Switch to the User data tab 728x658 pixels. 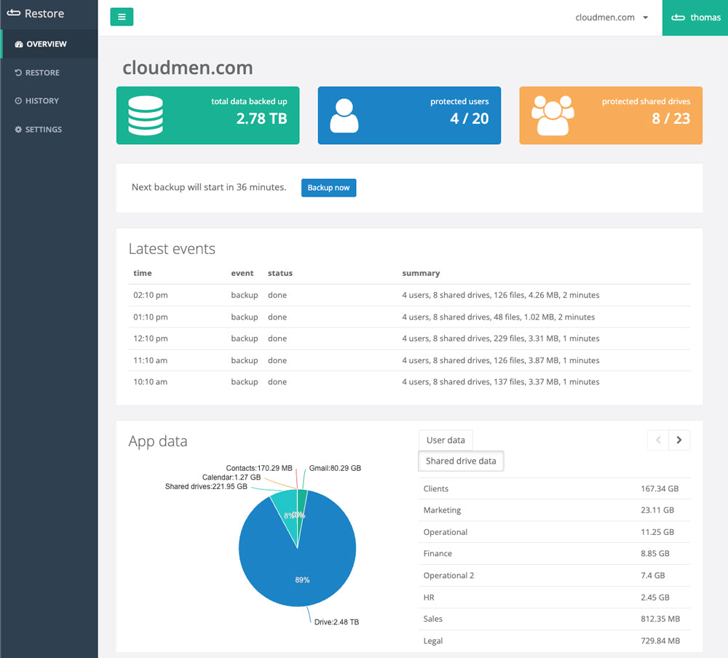446,440
